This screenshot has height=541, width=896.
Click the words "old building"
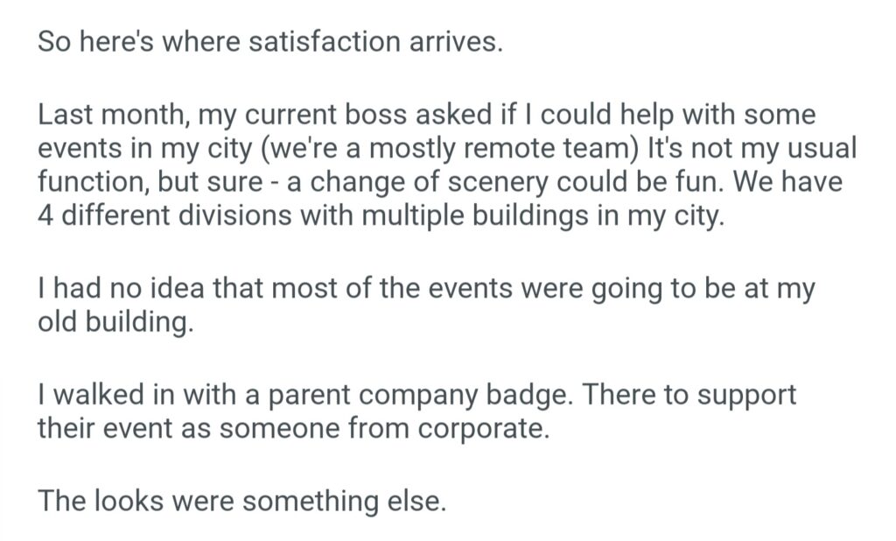tap(113, 322)
